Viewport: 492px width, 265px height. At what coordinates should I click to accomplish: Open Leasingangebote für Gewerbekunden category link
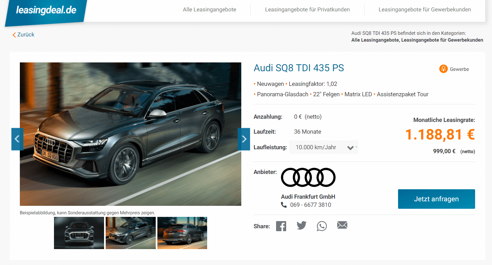[442, 40]
